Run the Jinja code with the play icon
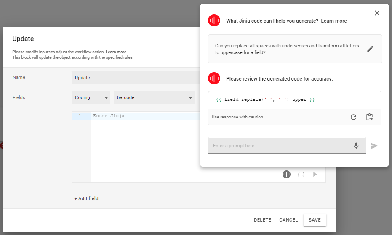 (x=315, y=175)
